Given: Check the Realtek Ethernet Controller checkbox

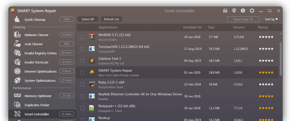Looking at the screenshot, I should 82,96.
